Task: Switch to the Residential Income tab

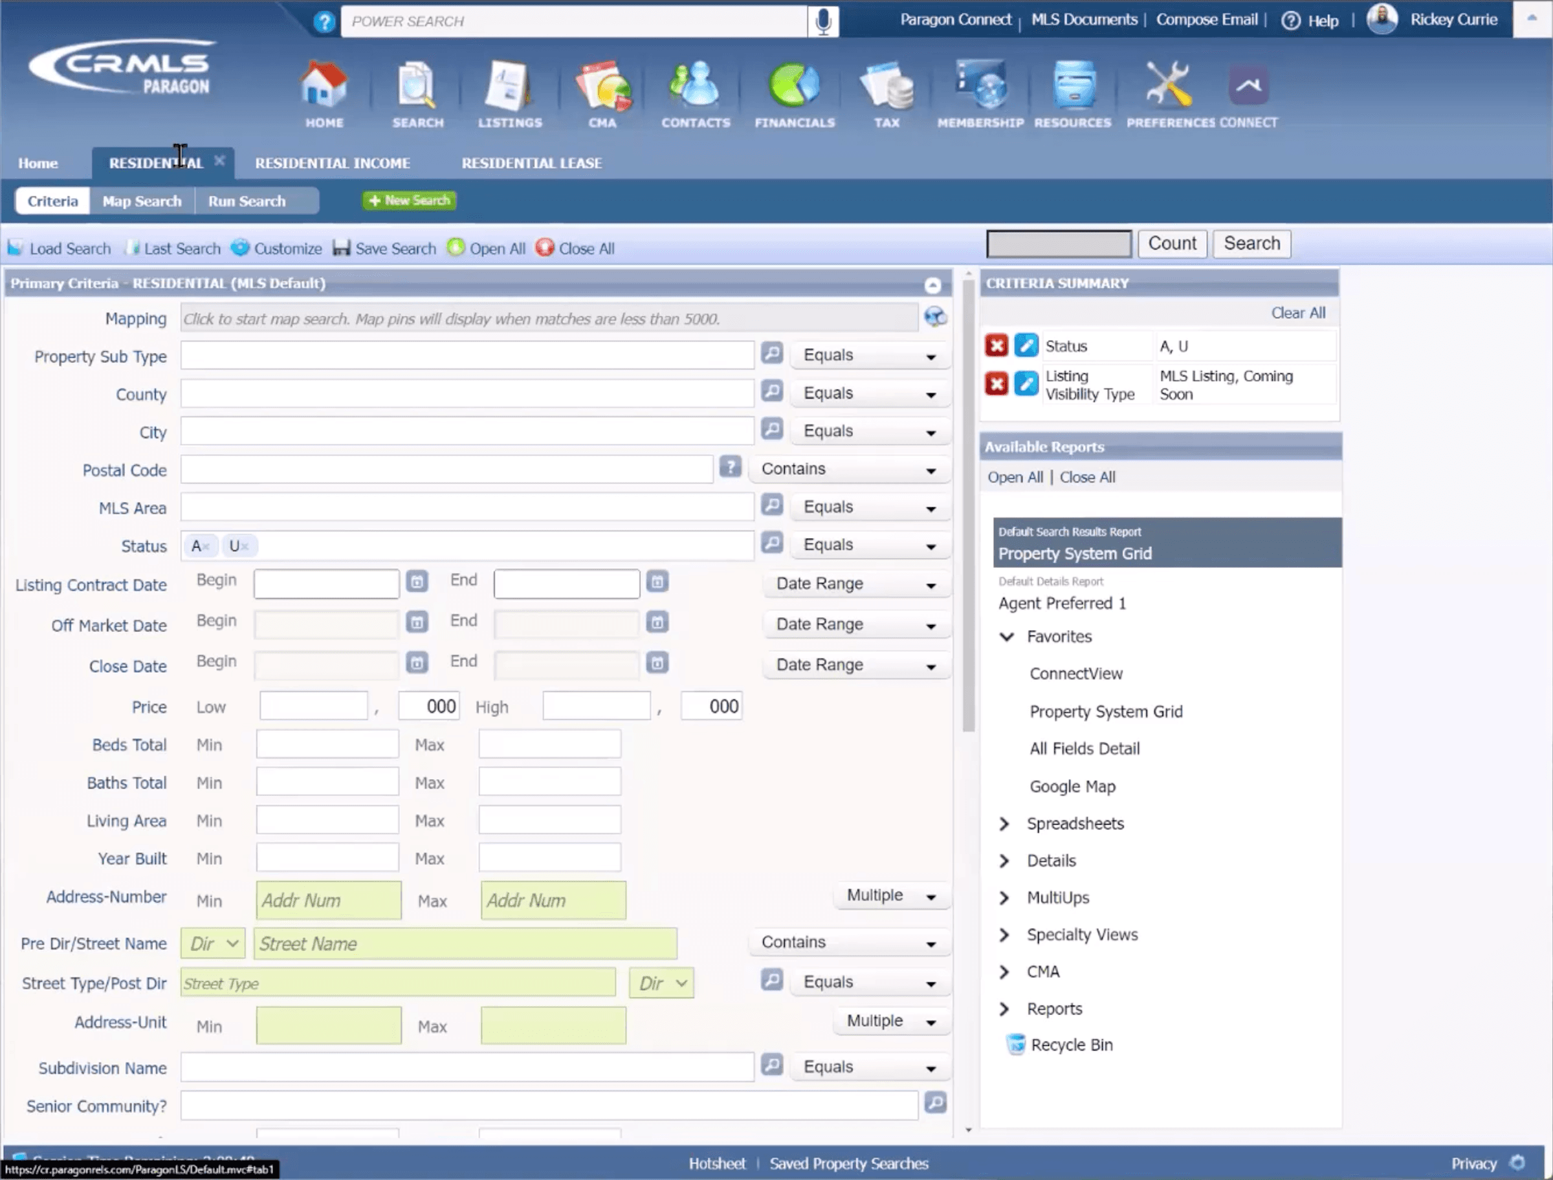Action: (332, 163)
